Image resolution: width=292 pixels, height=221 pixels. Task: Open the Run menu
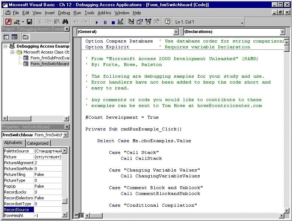tap(77, 13)
